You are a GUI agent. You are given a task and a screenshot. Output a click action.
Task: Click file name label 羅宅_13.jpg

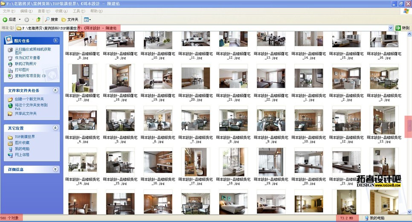coord(271,56)
